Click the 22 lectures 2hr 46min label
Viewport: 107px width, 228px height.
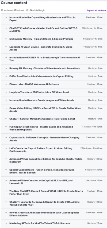point(91,148)
